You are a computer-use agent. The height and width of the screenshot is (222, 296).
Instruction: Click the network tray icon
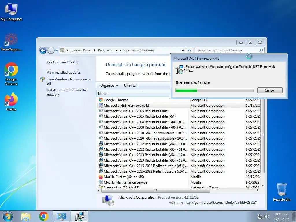260,217
